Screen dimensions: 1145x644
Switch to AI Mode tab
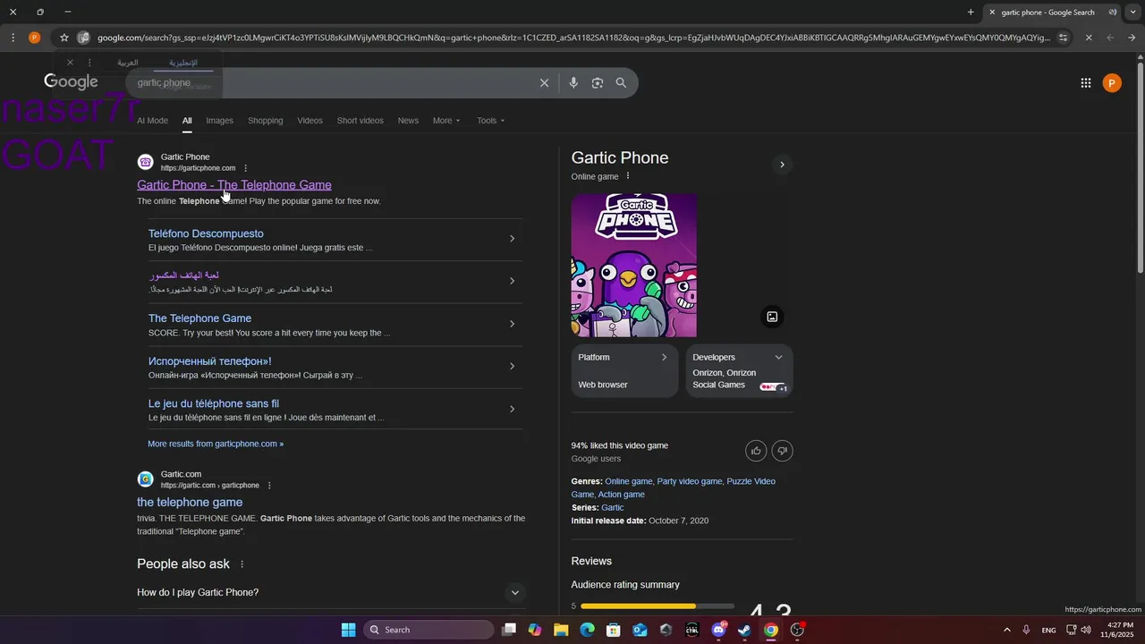coord(152,121)
